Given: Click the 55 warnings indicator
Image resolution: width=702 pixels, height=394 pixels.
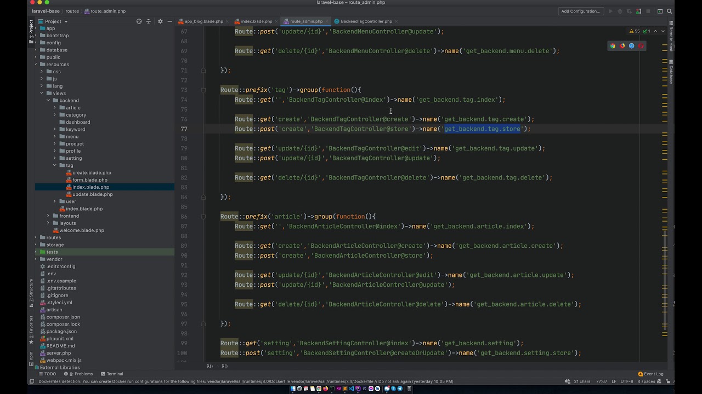Looking at the screenshot, I should pos(635,31).
